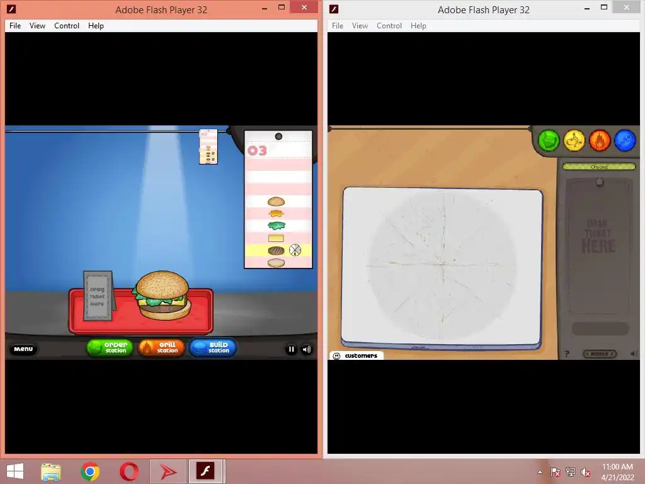This screenshot has height=484, width=645.
Task: Switch to Flash Player taskbar button
Action: [207, 471]
